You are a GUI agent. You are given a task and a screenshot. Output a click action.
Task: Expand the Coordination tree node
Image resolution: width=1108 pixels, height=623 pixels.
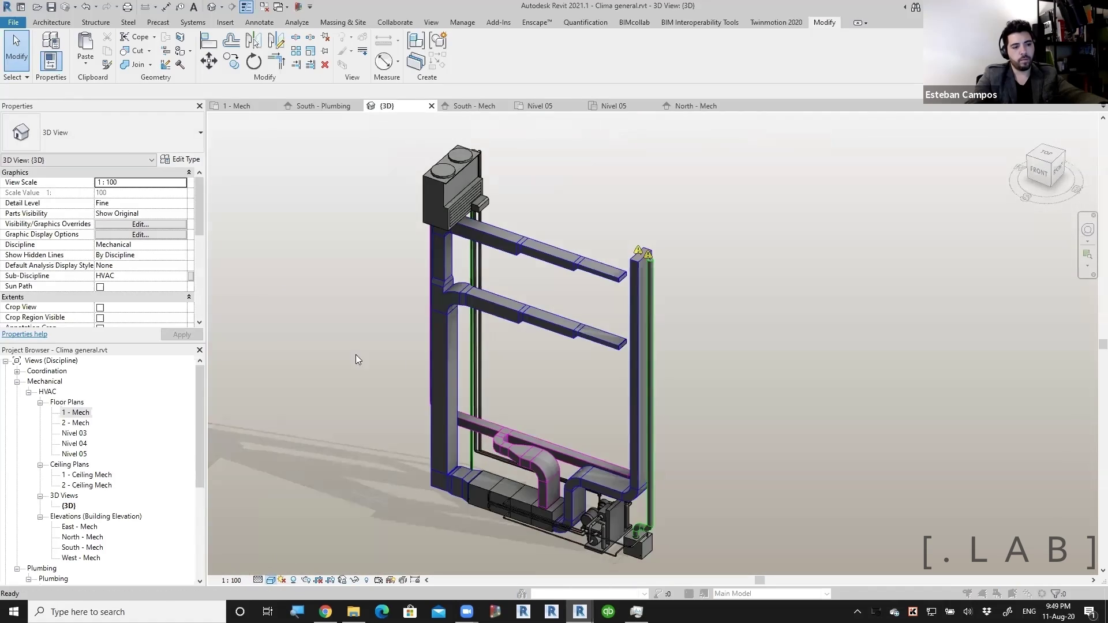[17, 371]
